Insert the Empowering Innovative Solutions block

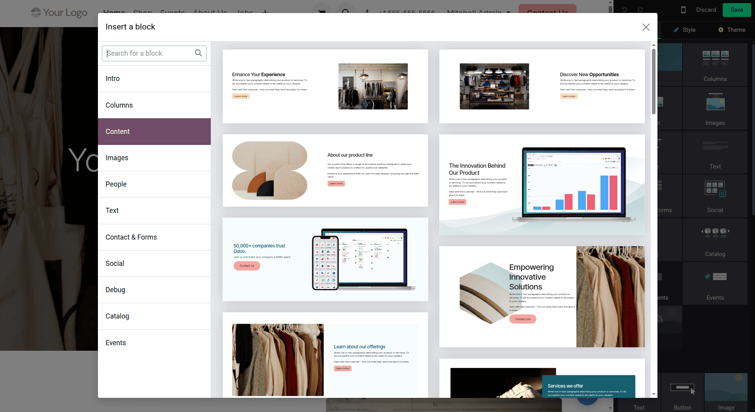pyautogui.click(x=542, y=297)
